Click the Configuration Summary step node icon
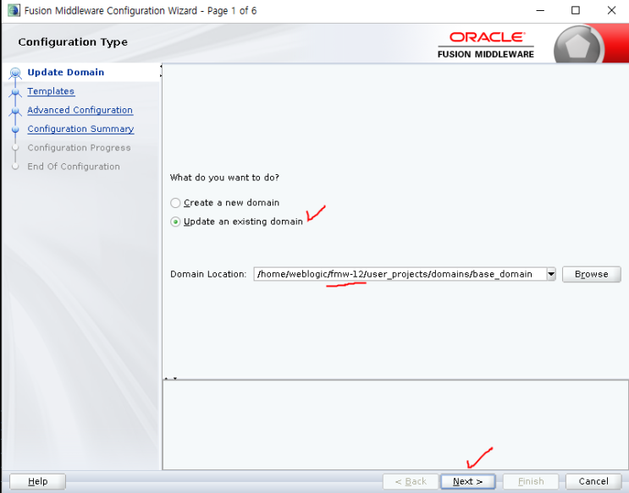Image resolution: width=629 pixels, height=493 pixels. tap(15, 129)
